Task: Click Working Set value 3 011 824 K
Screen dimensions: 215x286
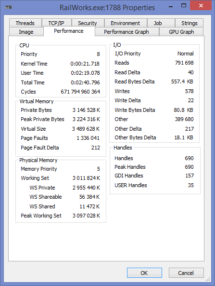Action: coord(86,178)
